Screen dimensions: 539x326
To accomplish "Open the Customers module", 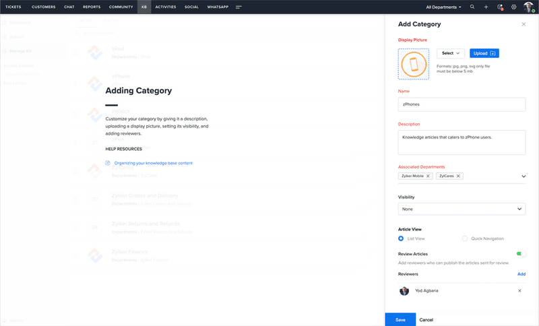I will (44, 7).
